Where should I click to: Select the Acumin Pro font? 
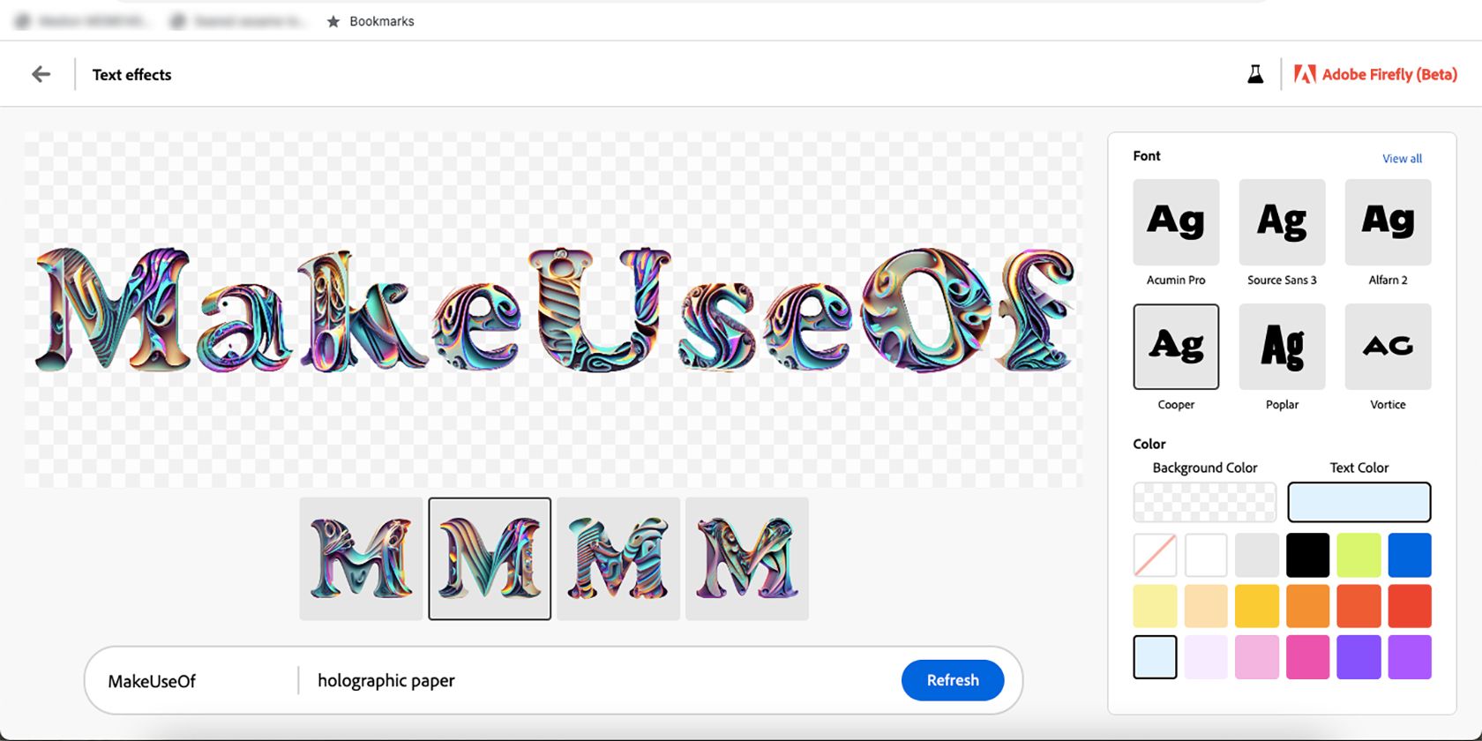coord(1176,222)
